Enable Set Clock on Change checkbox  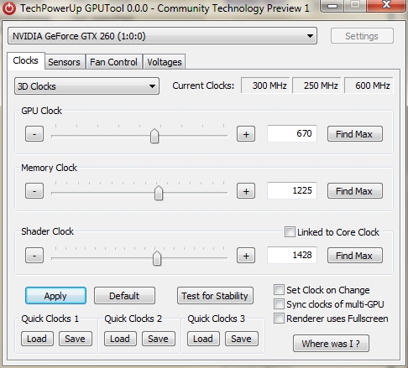(x=279, y=290)
